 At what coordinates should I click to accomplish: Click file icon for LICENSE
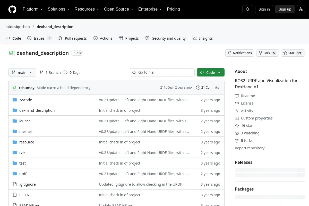coord(15,195)
